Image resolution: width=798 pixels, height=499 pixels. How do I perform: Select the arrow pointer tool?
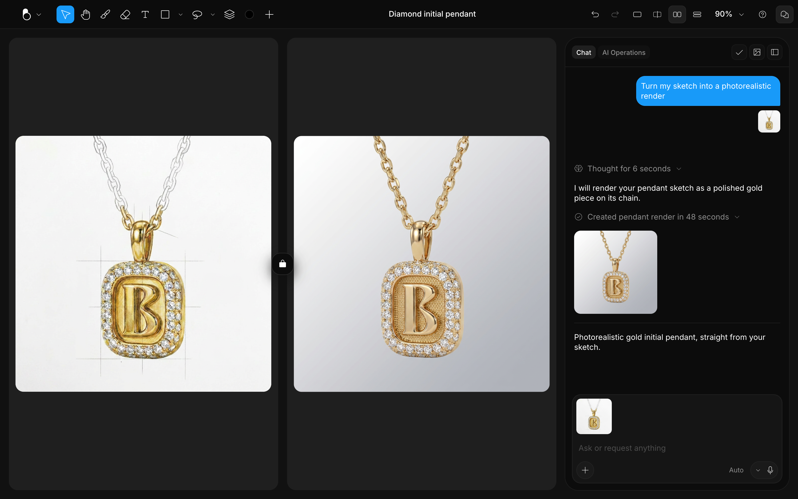click(x=65, y=14)
